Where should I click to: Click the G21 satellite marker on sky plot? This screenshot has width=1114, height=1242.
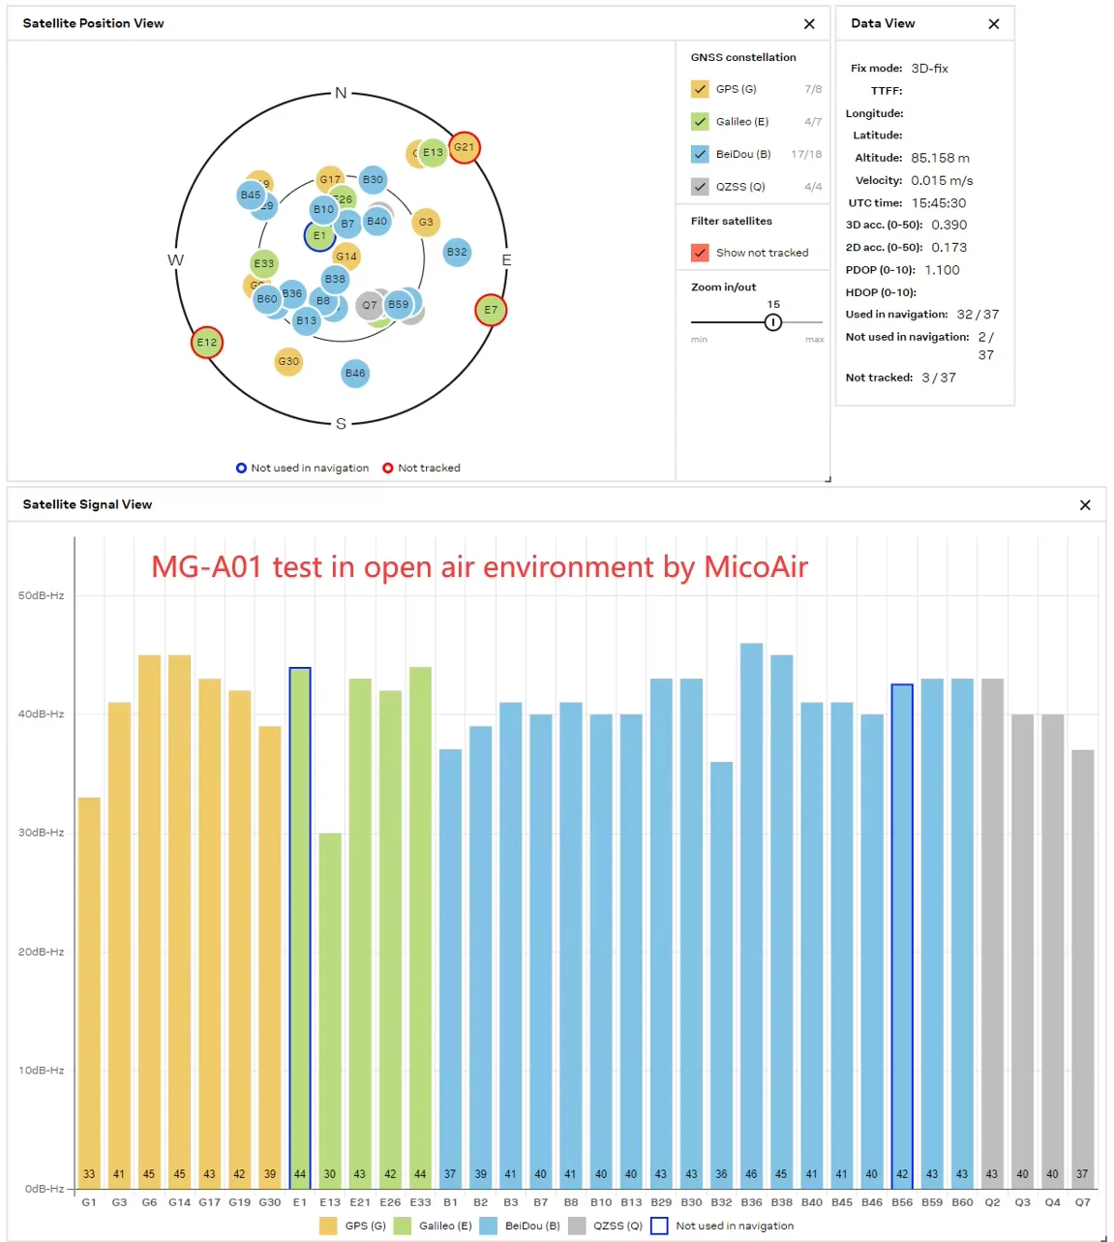coord(465,148)
